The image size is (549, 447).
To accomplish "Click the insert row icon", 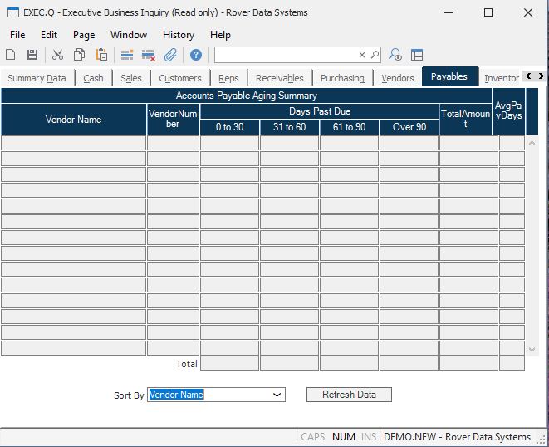I will [127, 55].
